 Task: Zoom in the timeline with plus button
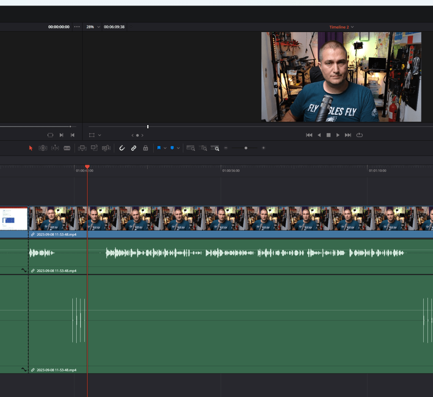pyautogui.click(x=263, y=148)
